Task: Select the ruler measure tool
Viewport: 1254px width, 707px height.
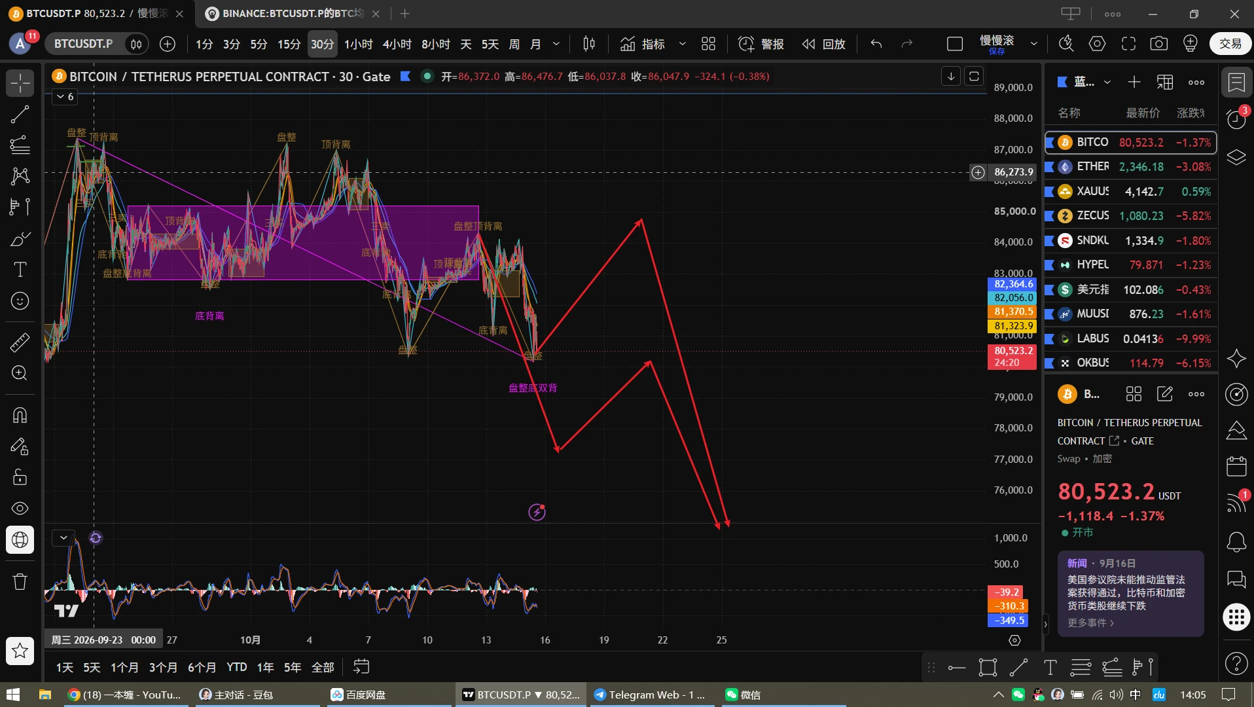Action: (x=20, y=342)
